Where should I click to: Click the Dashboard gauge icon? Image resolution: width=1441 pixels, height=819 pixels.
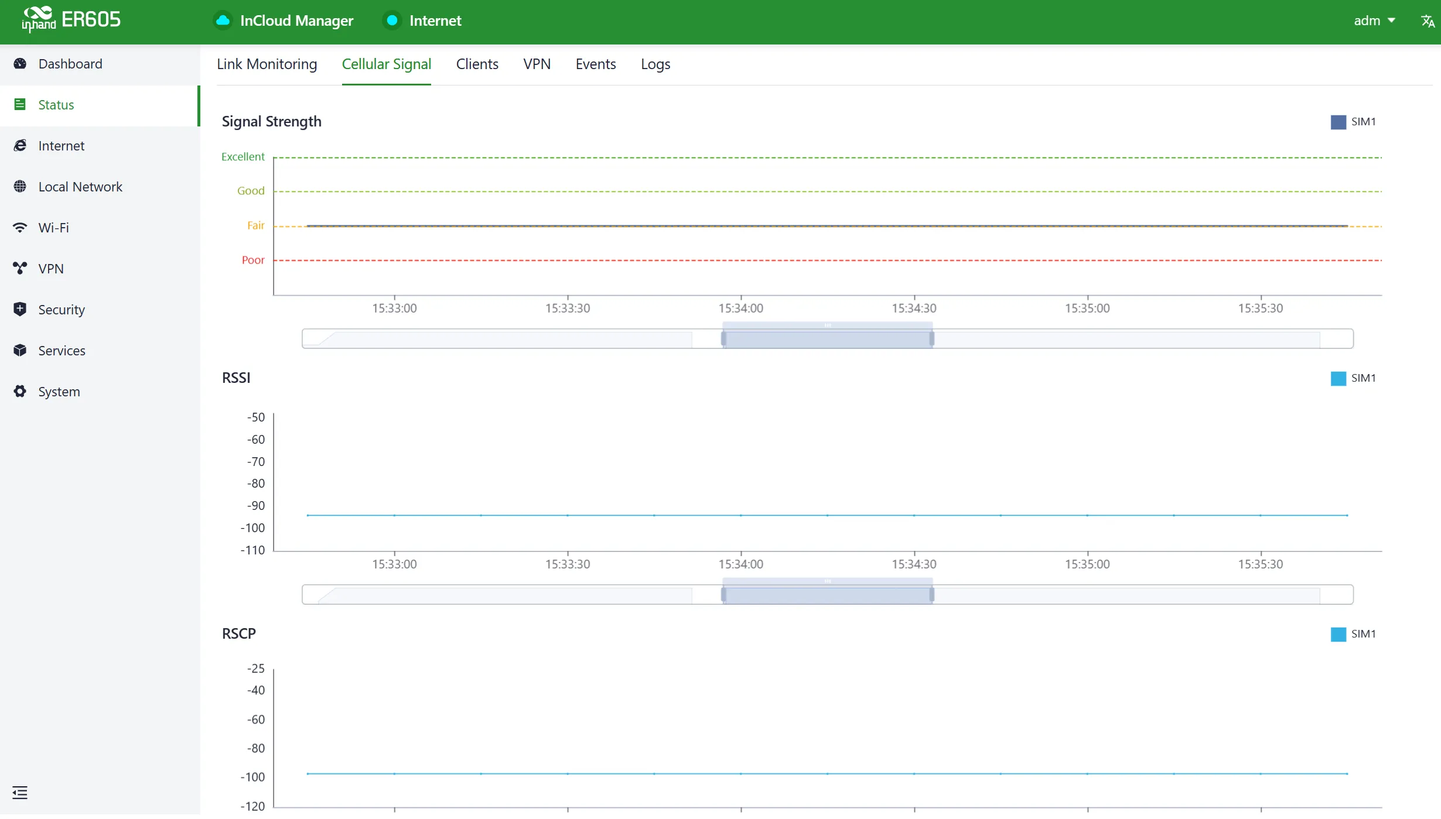[x=20, y=64]
